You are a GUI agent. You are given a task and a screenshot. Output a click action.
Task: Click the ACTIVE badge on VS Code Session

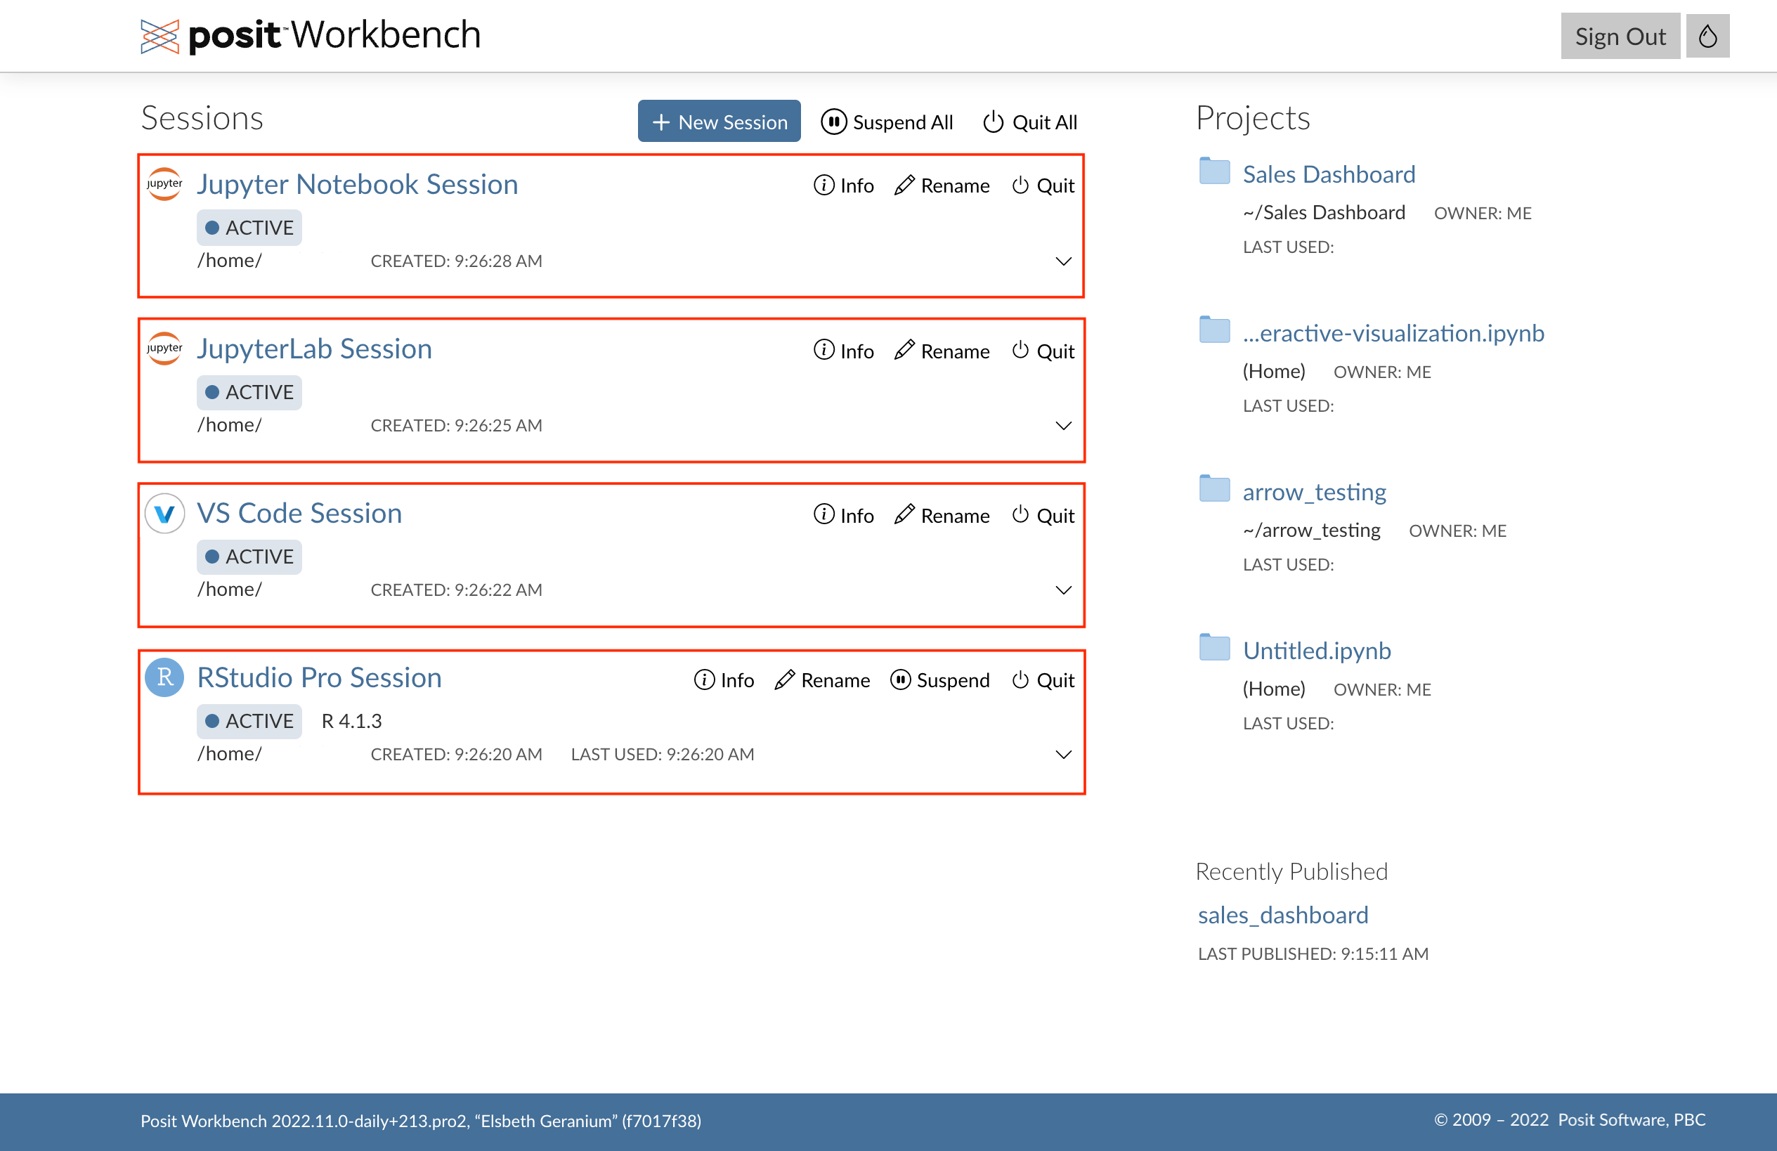(249, 557)
